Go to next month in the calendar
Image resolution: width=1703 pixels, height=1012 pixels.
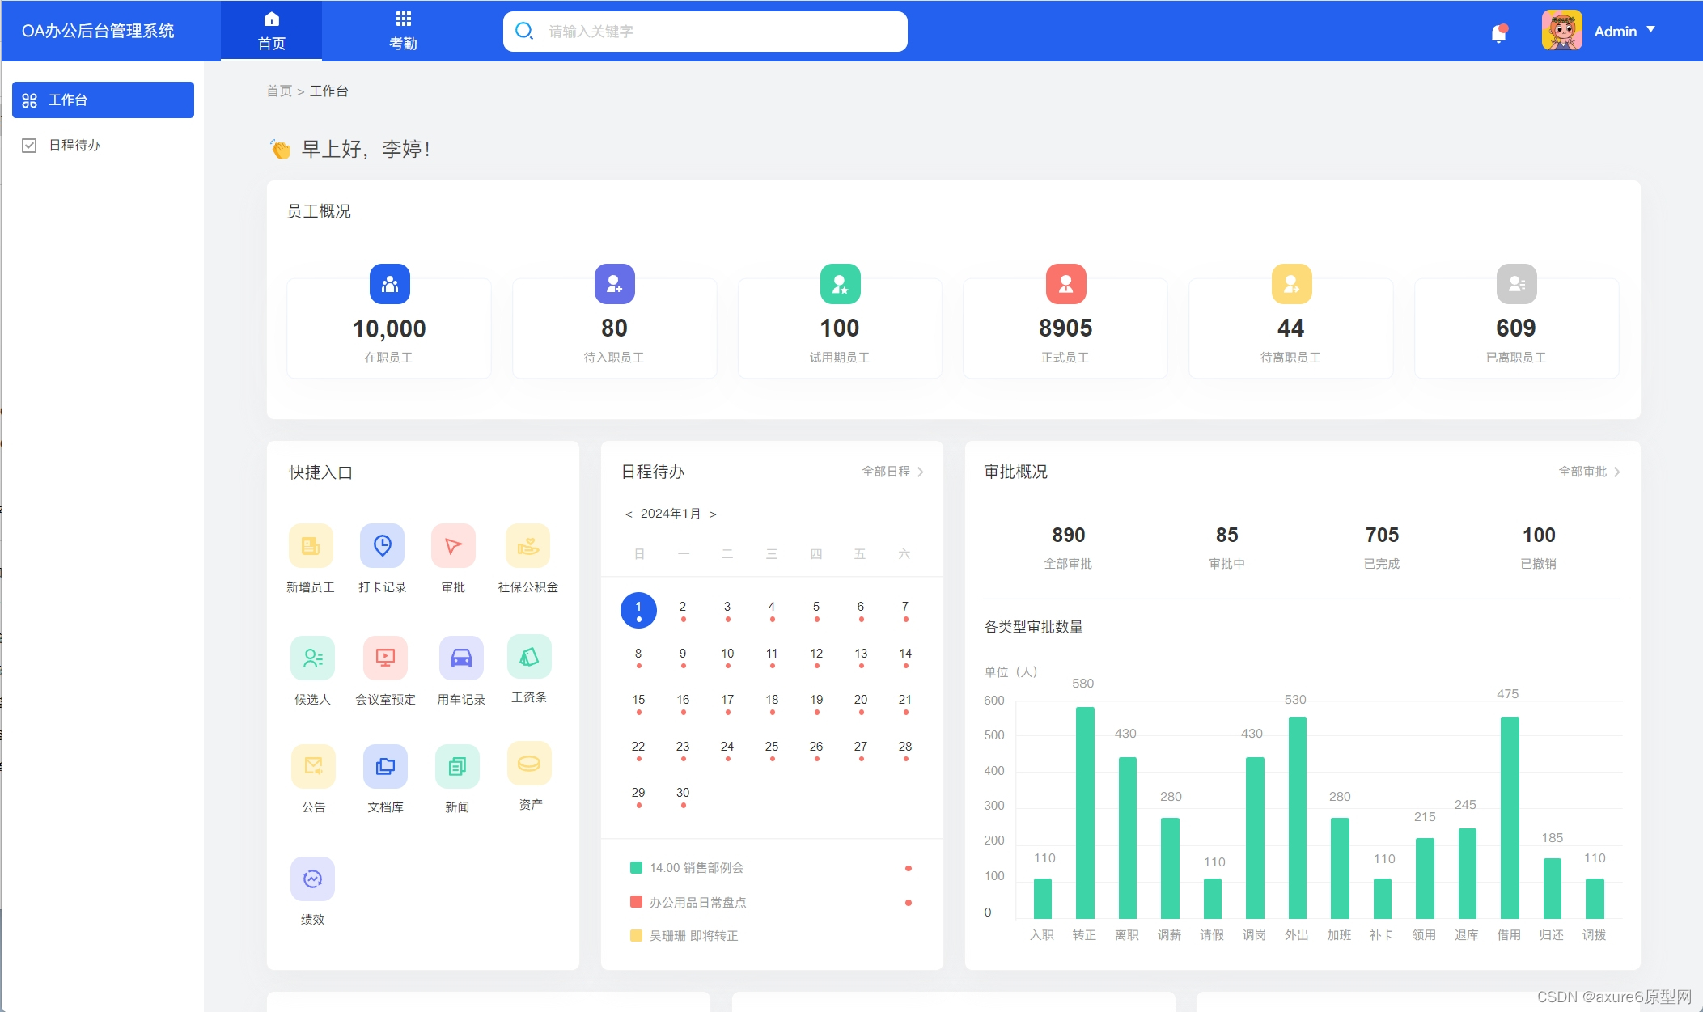point(713,513)
